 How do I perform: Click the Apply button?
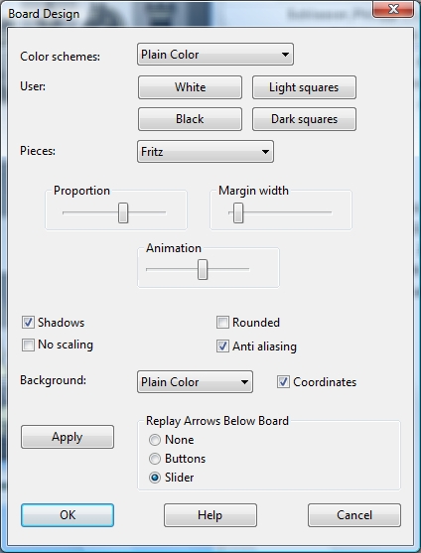(68, 437)
